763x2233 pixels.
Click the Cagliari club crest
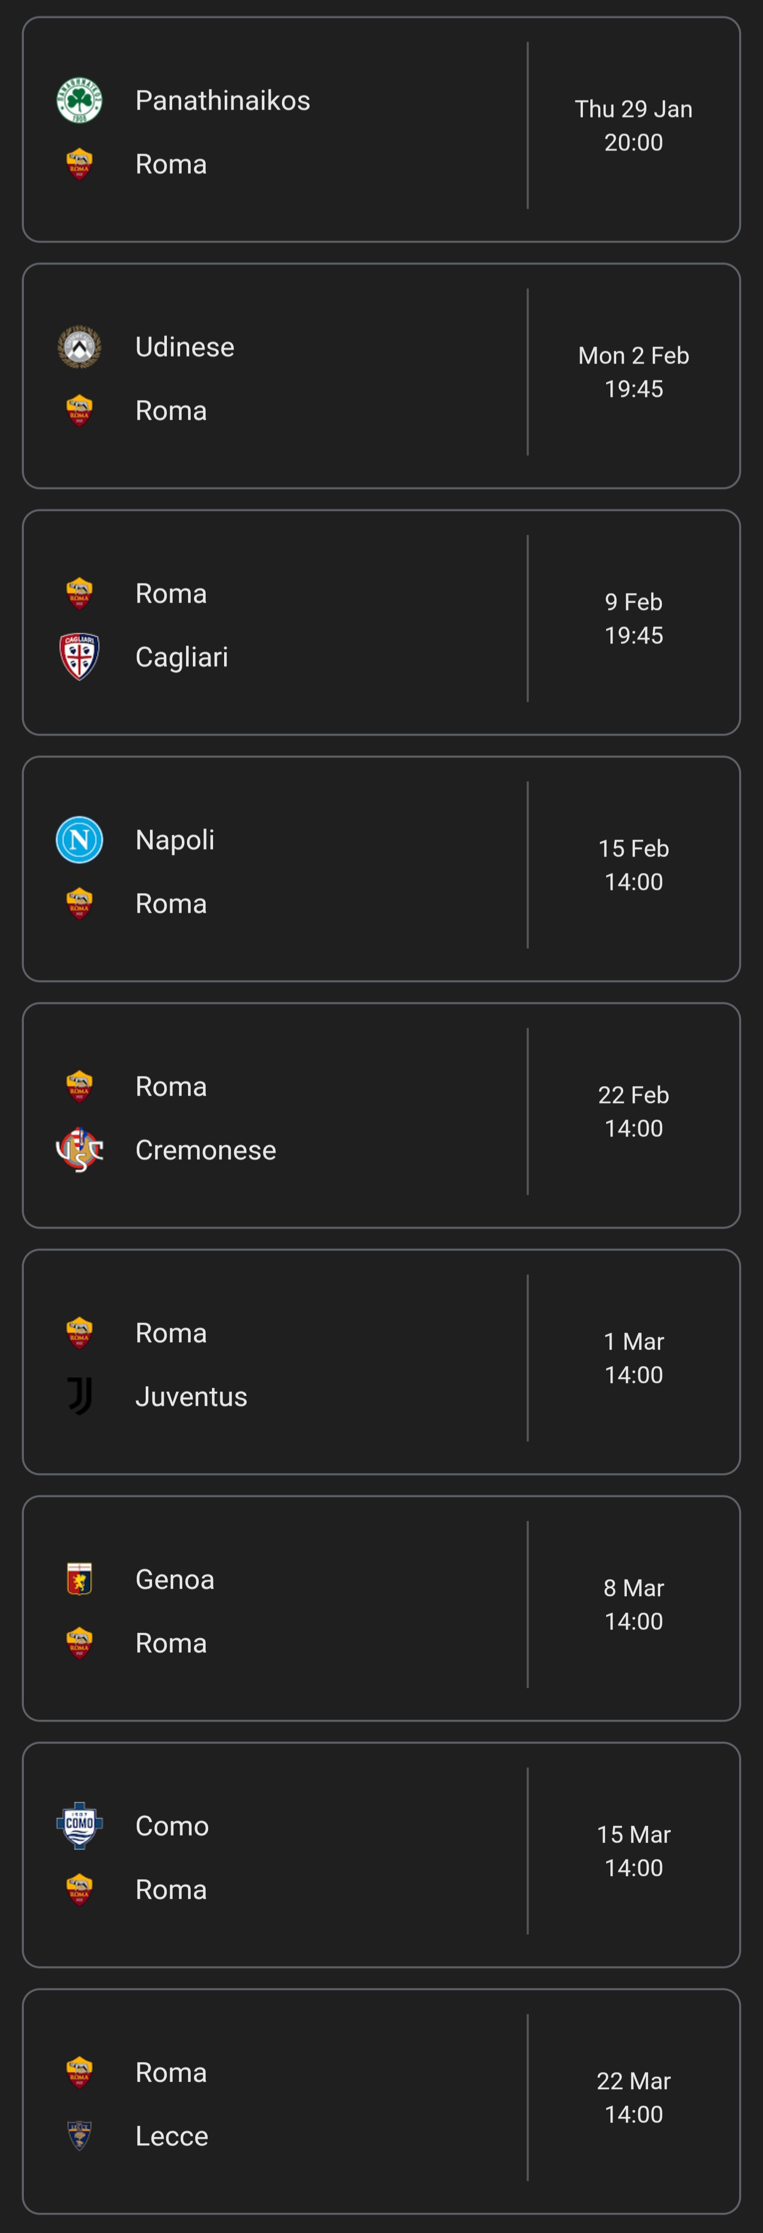[x=79, y=656]
